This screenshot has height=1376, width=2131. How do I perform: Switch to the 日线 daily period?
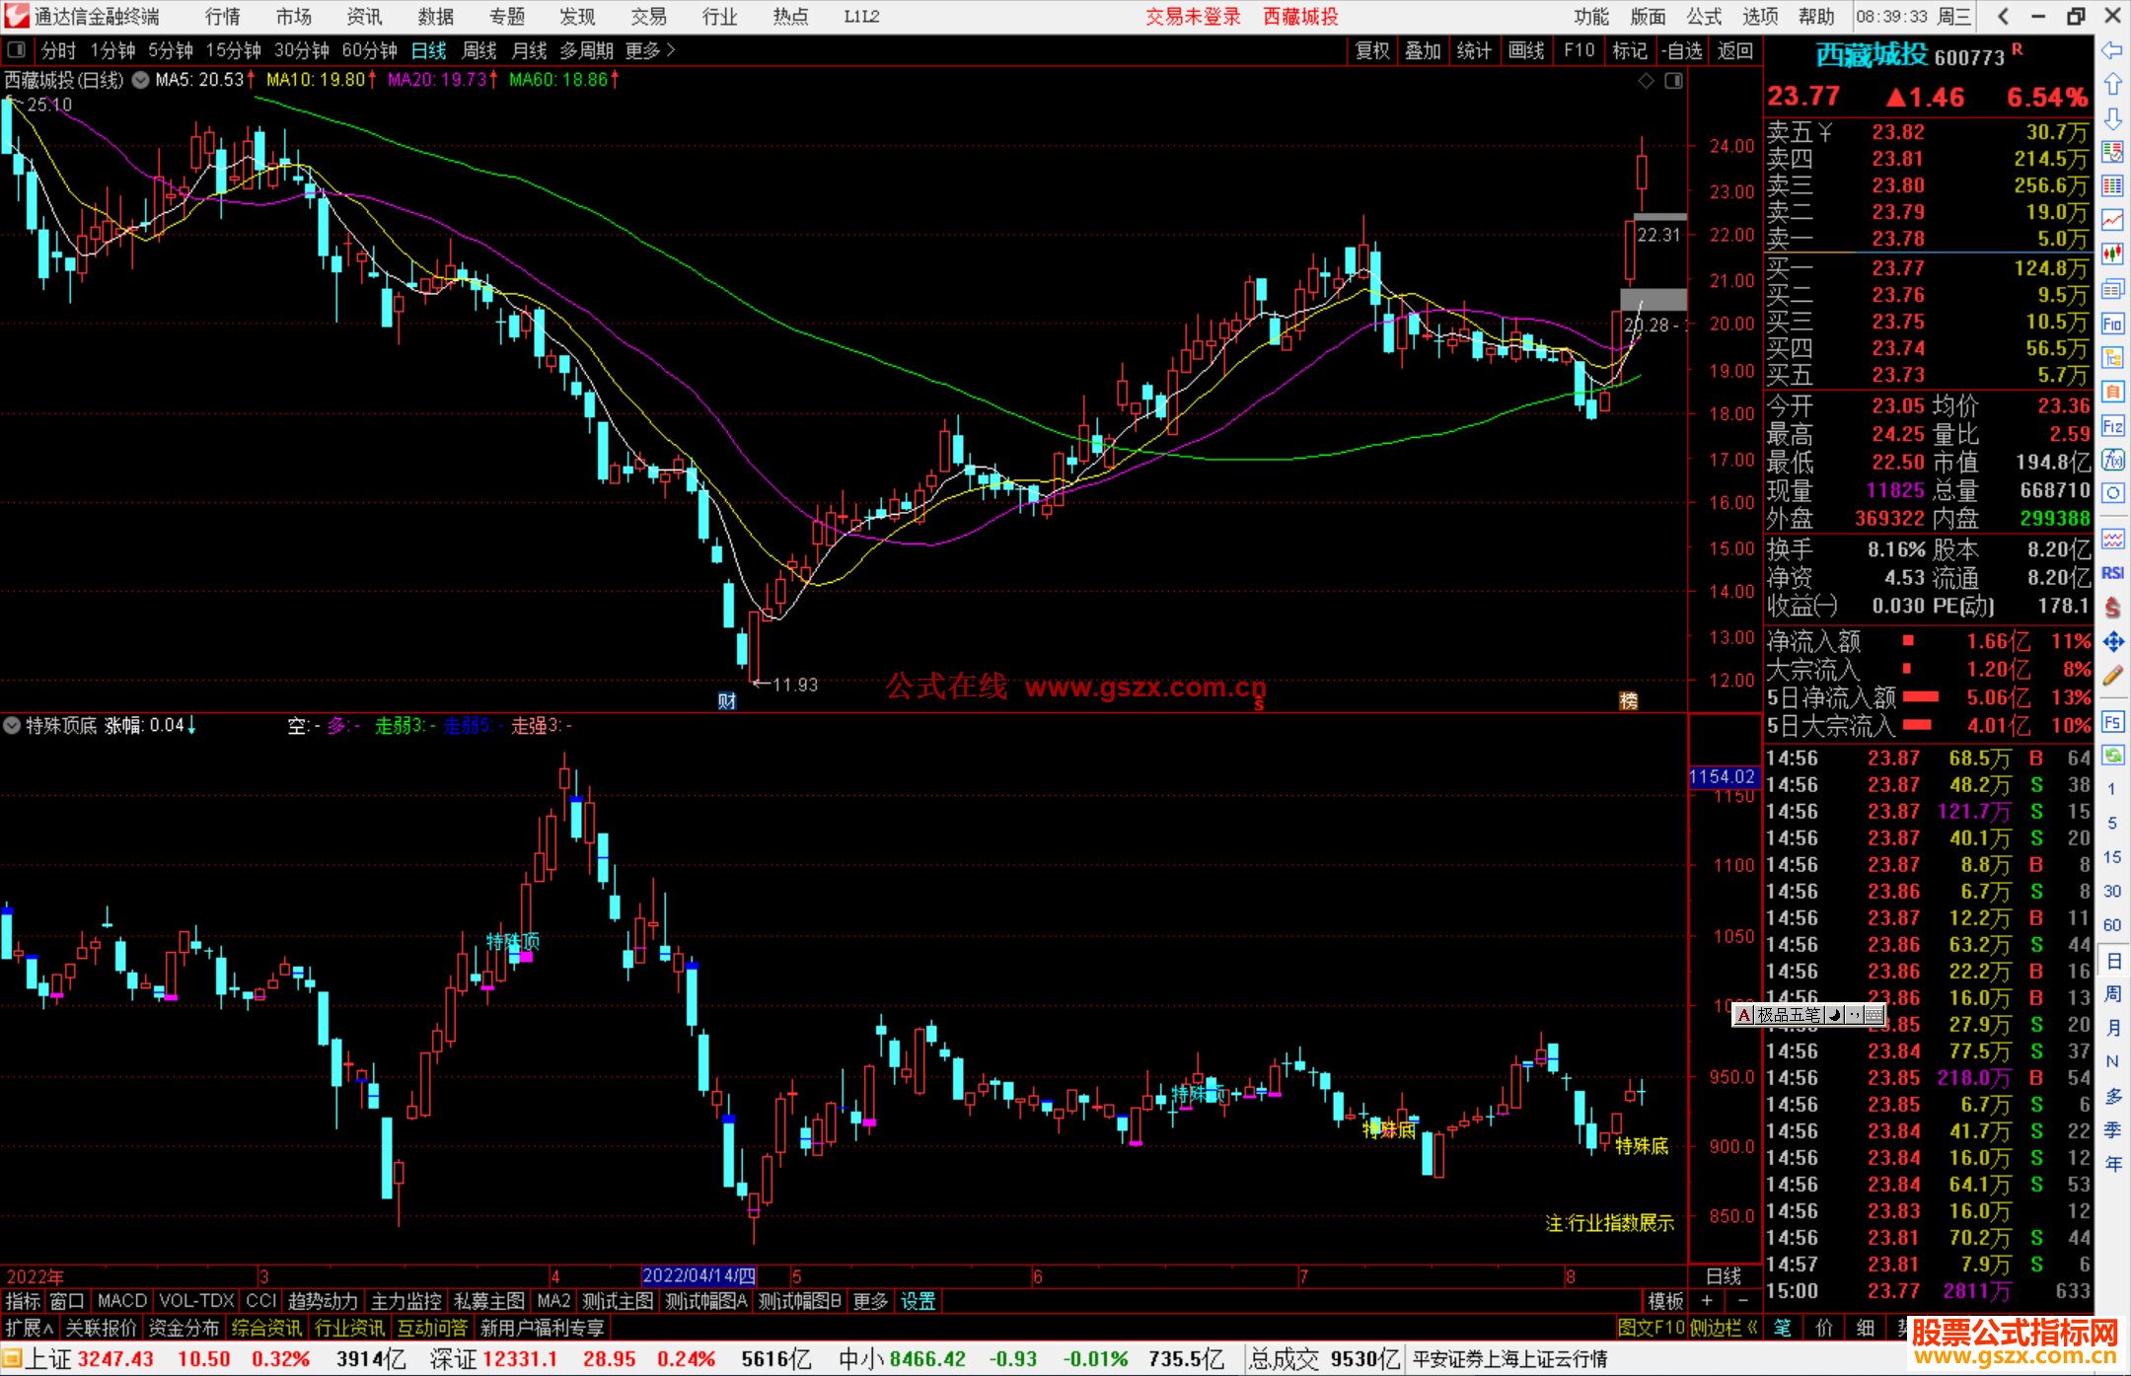(x=429, y=50)
